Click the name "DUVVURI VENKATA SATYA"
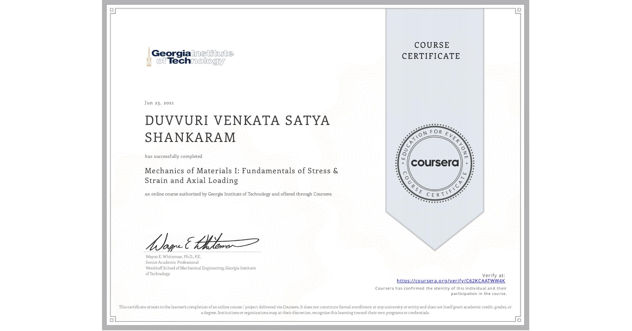The height and width of the screenshot is (331, 632). 237,121
